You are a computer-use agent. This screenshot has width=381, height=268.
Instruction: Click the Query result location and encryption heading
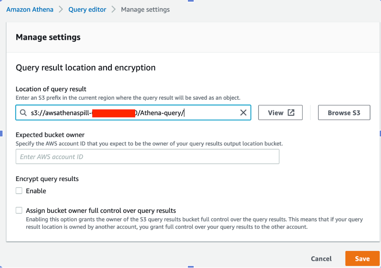point(85,67)
